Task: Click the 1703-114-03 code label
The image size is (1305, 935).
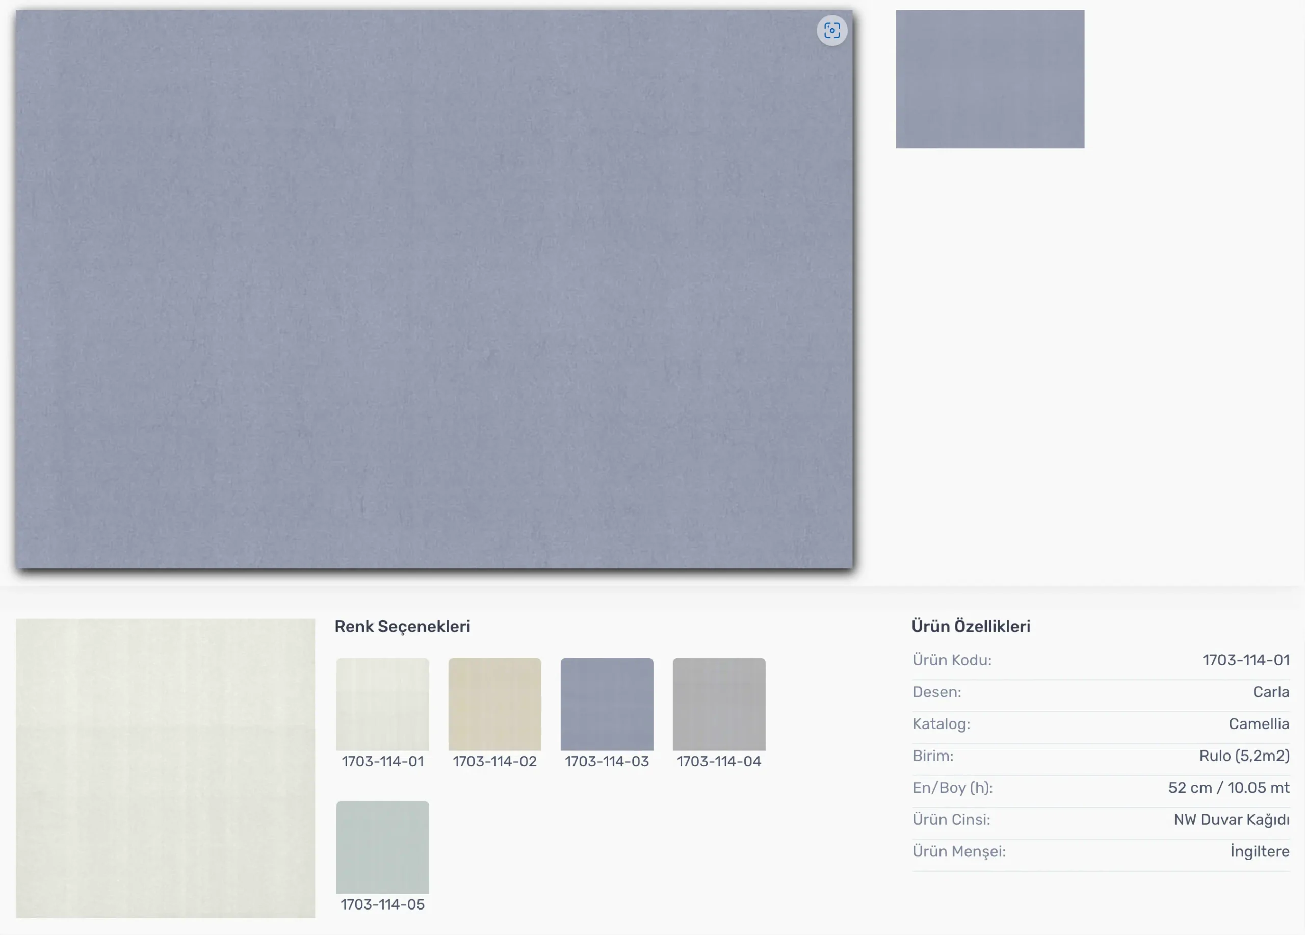Action: click(x=607, y=761)
